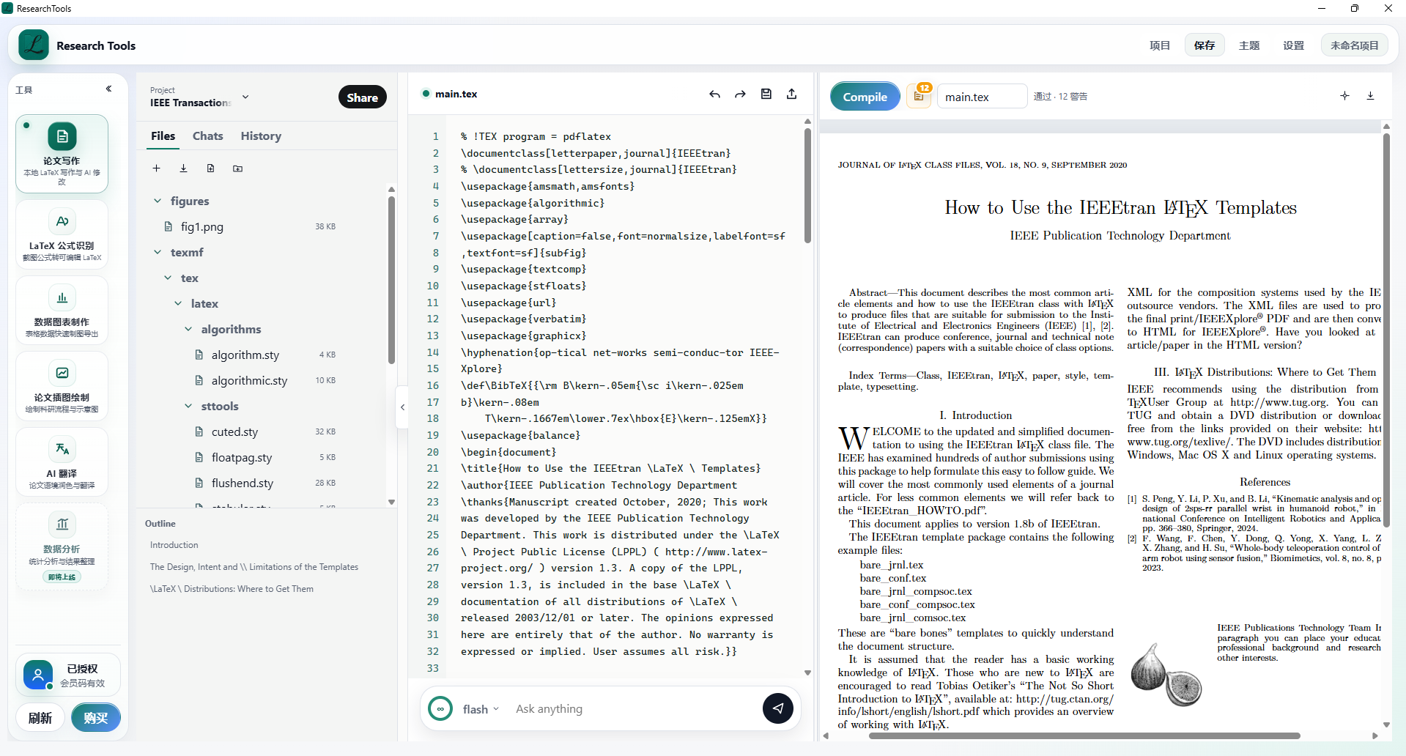Open the LaTeX 公式识别 tool
This screenshot has height=756, width=1406.
pyautogui.click(x=62, y=234)
